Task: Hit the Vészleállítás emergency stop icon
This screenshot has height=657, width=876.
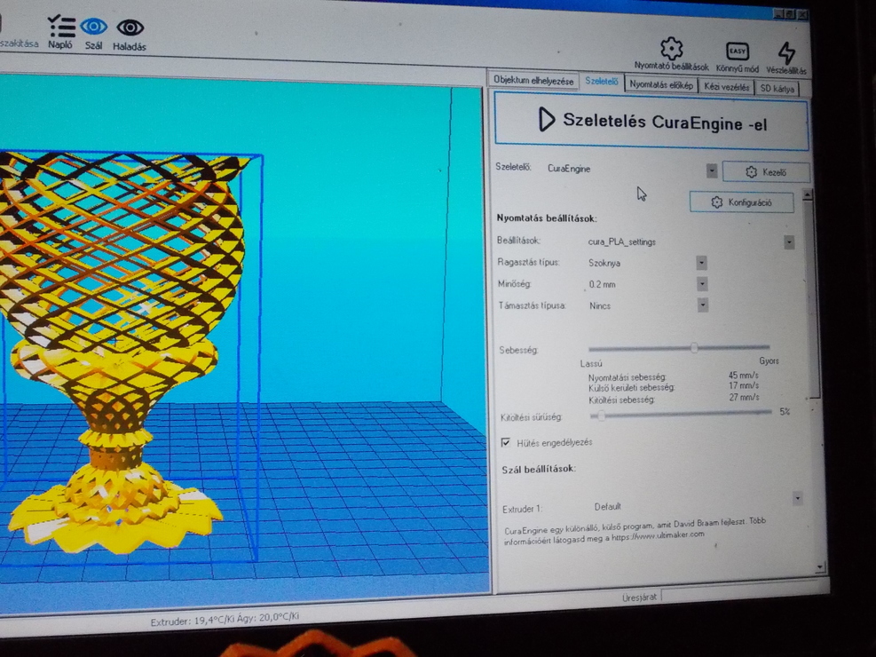Action: click(786, 53)
